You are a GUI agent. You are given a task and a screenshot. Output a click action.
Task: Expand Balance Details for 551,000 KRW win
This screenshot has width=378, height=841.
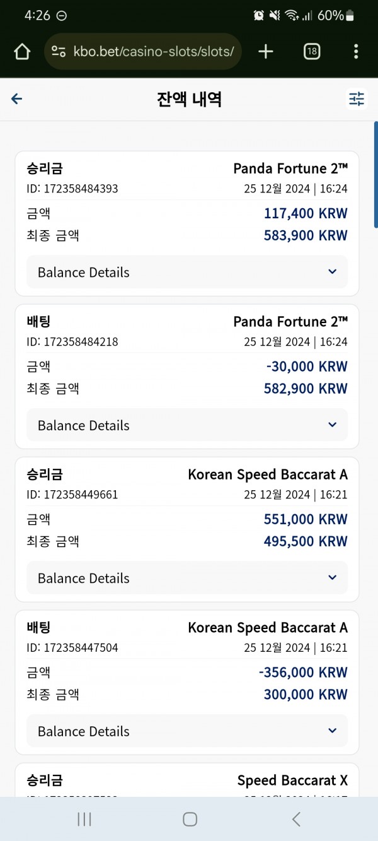coord(187,578)
